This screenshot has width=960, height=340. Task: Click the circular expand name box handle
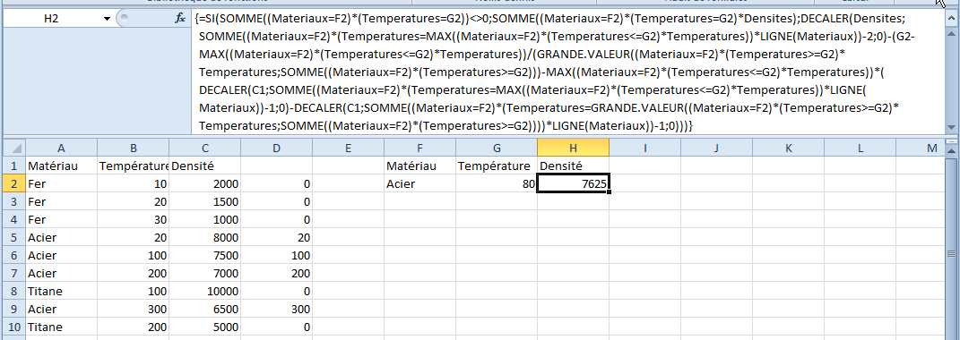(x=125, y=19)
